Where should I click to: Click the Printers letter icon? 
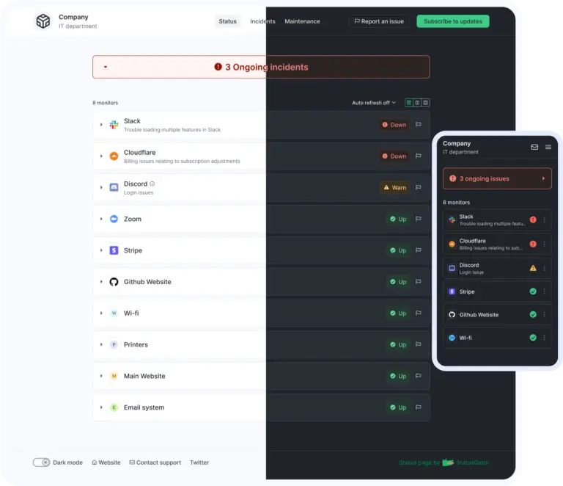(x=114, y=344)
